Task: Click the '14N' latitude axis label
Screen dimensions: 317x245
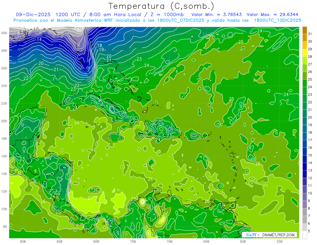Action: pos(4,174)
